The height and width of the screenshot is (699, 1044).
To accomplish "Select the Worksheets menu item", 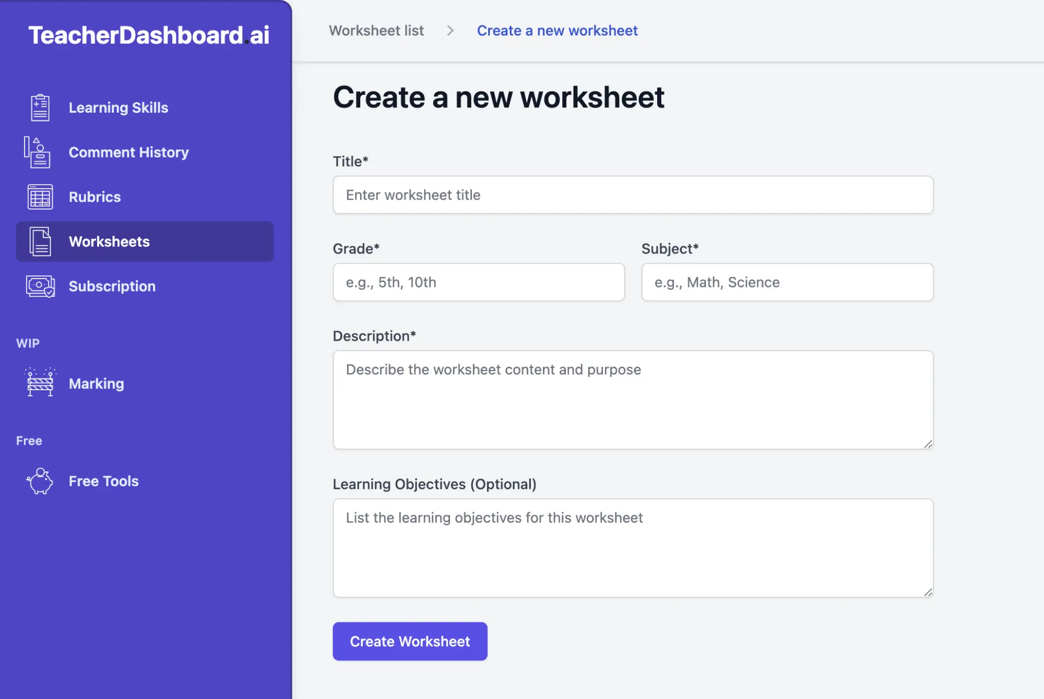I will (145, 241).
